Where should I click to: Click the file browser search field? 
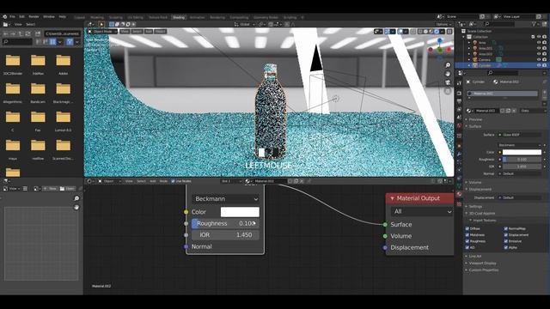tap(17, 42)
